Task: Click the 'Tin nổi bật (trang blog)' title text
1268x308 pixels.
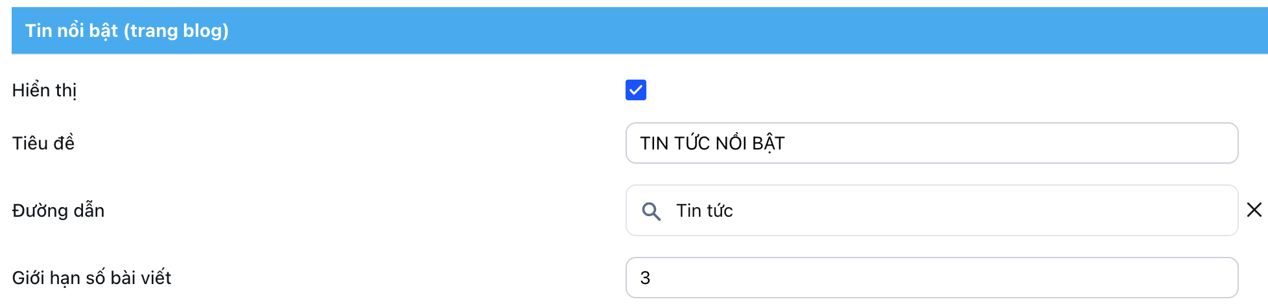Action: click(127, 30)
